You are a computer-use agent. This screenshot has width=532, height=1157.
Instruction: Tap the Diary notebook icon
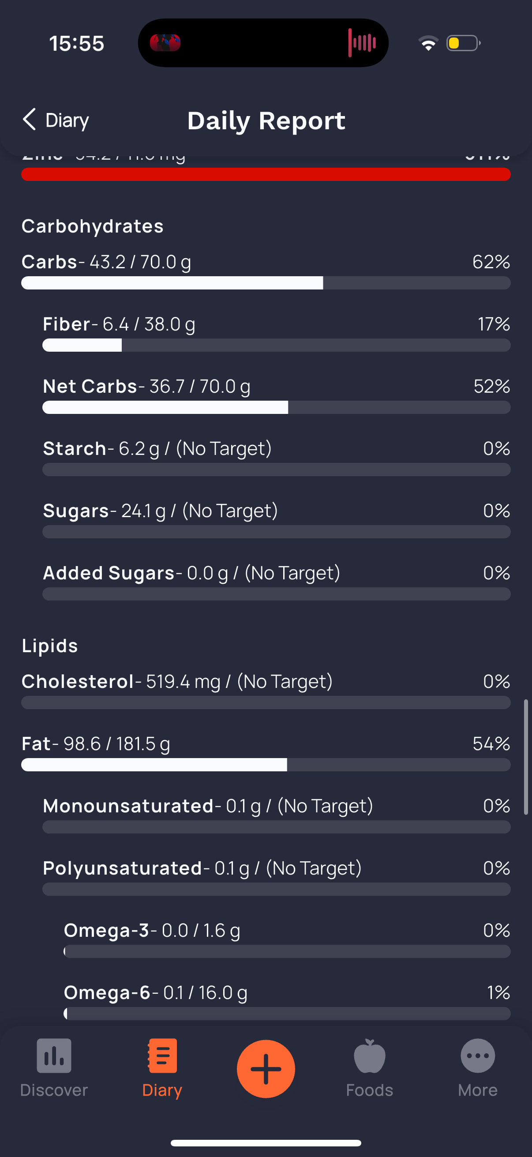coord(162,1055)
